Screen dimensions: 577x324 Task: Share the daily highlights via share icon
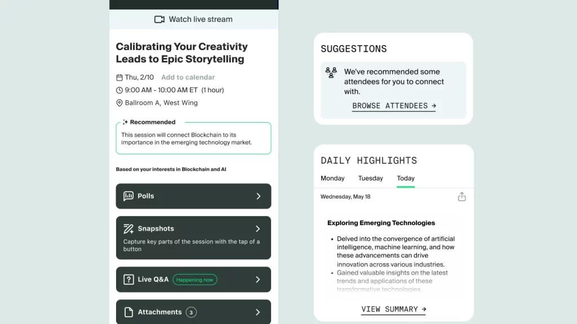(x=462, y=196)
